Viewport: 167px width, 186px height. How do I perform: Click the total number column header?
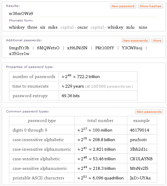pyautogui.click(x=100, y=121)
